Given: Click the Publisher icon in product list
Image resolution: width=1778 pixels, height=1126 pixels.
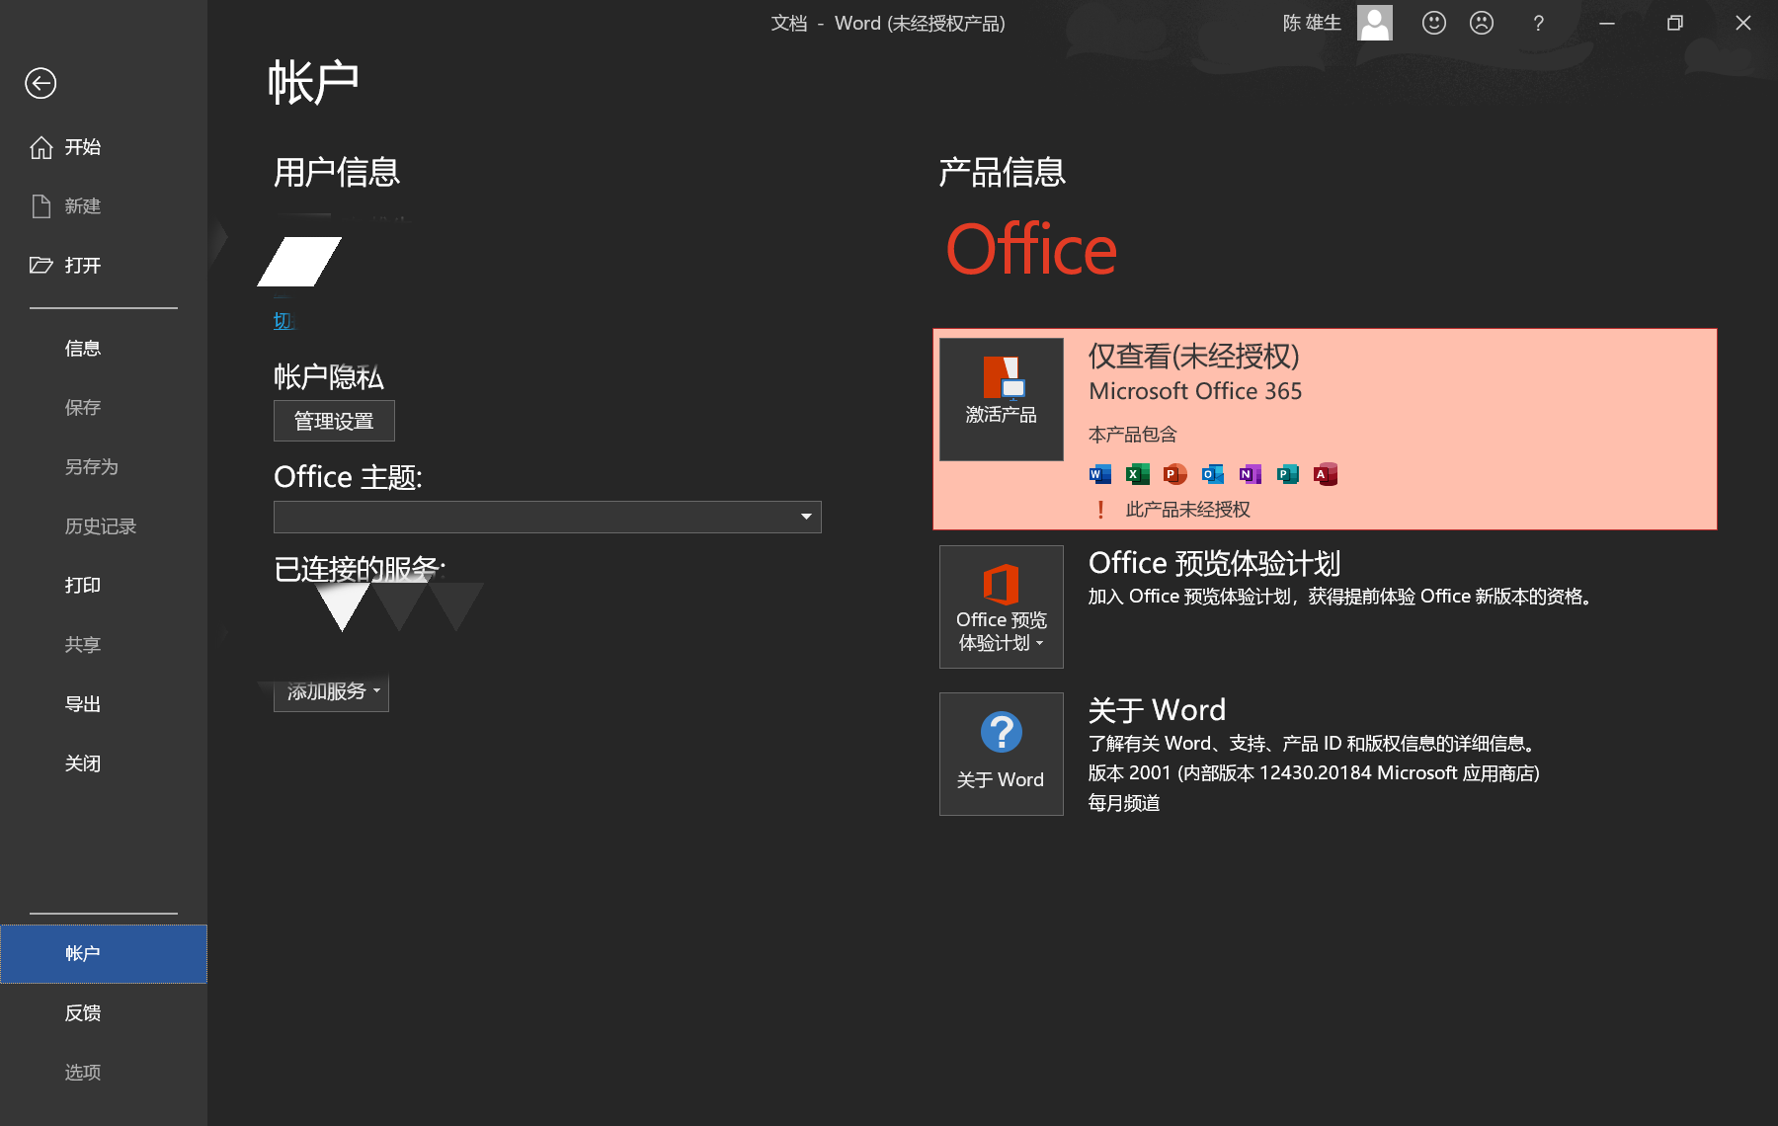Looking at the screenshot, I should click(1287, 474).
